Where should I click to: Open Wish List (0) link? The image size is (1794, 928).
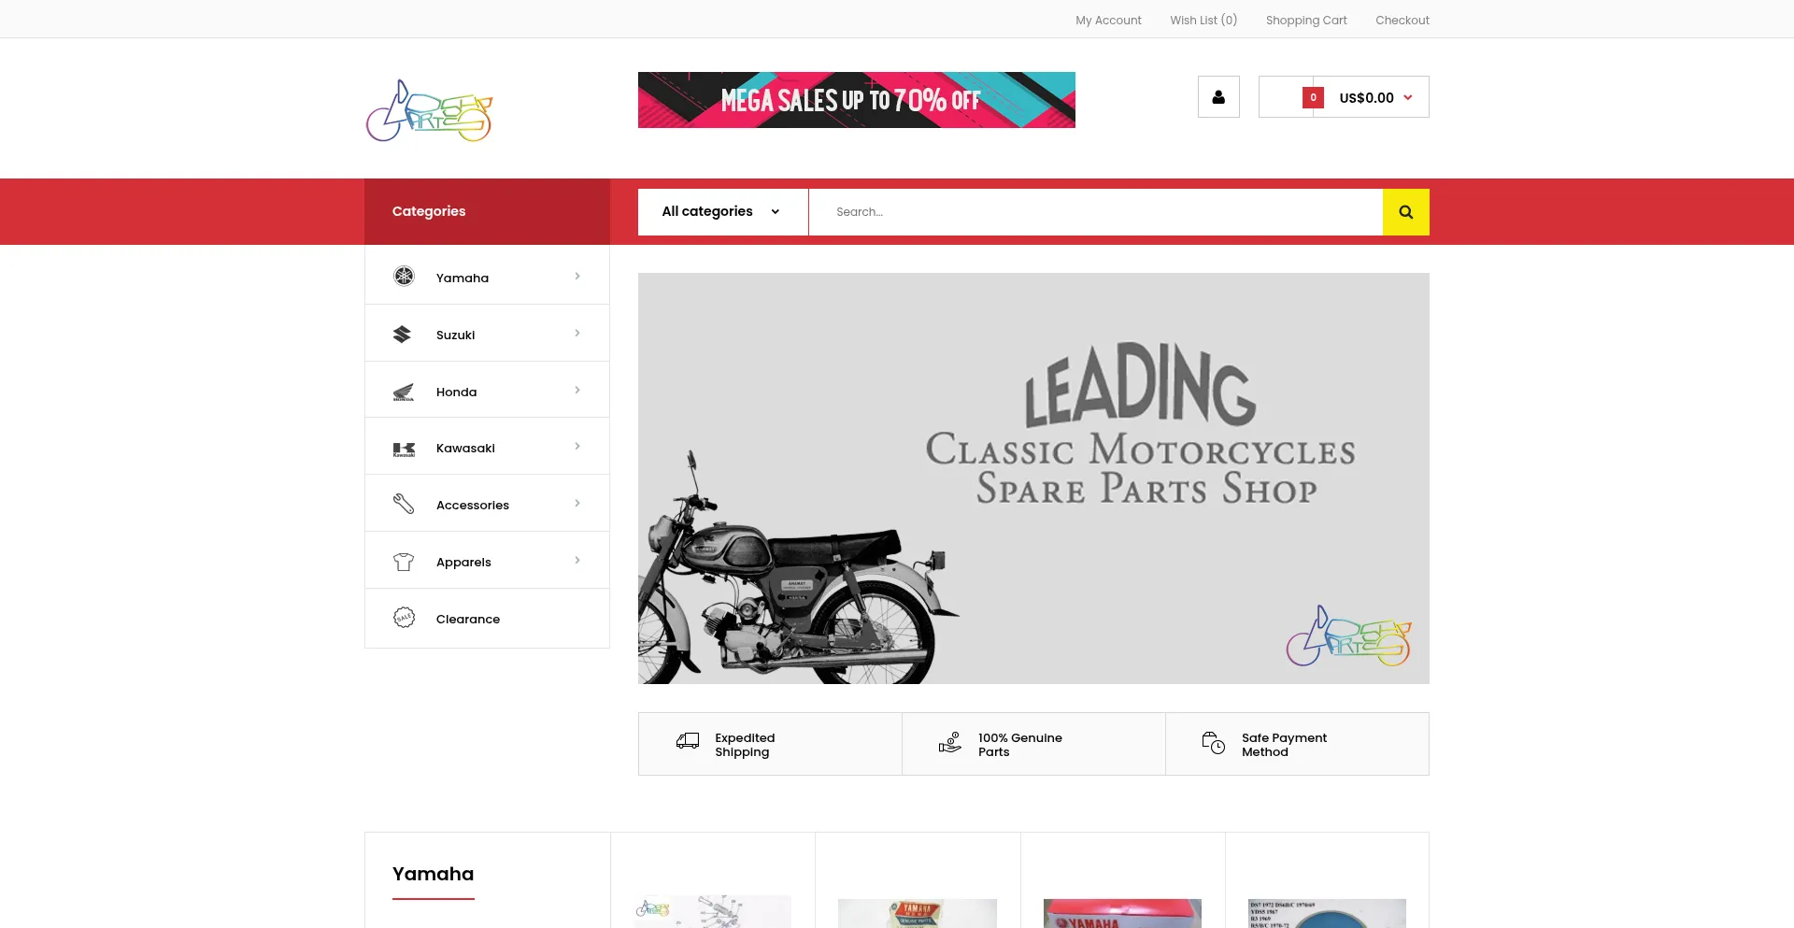(1203, 20)
